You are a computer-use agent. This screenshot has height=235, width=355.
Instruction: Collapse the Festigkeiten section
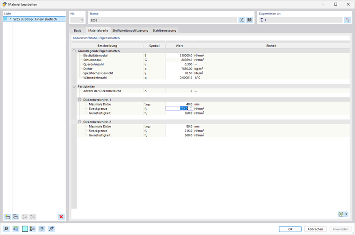coord(74,86)
